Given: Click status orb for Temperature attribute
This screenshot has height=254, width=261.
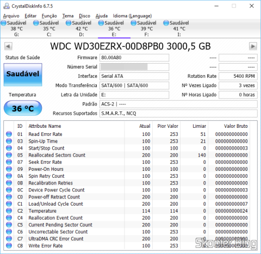Looking at the screenshot, I should coord(9,210).
